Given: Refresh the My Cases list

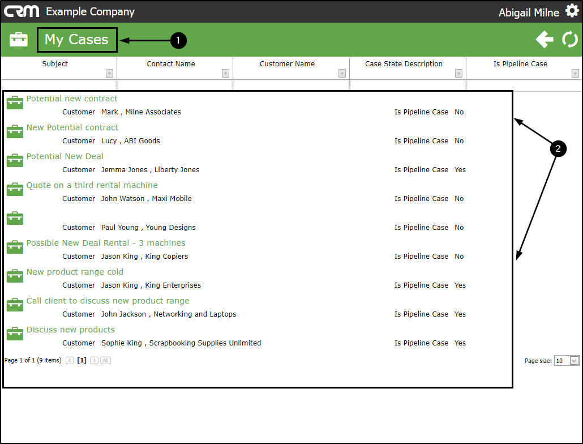Looking at the screenshot, I should (569, 40).
